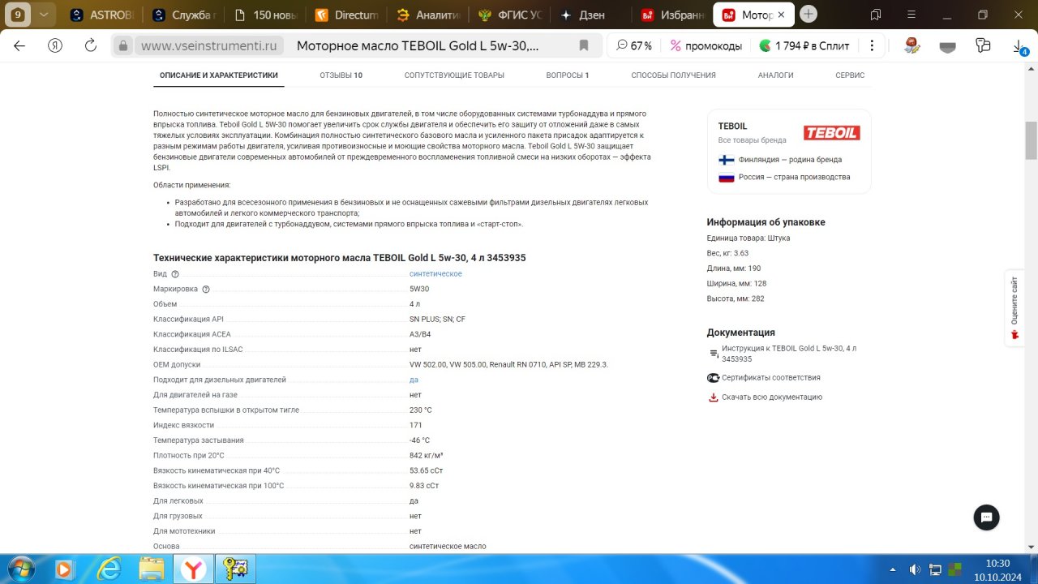This screenshot has width=1038, height=584.
Task: Expand the tab group dropdown arrow
Action: point(44,14)
